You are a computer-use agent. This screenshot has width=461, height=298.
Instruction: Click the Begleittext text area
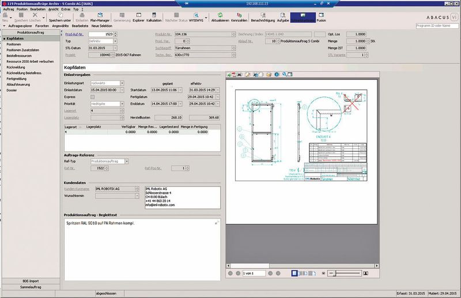(x=142, y=250)
